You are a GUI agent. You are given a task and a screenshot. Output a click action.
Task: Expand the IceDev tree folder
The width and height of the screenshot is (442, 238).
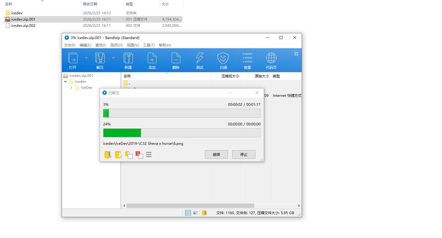pyautogui.click(x=71, y=88)
